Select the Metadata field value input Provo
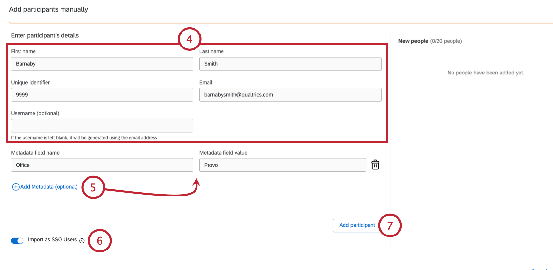Viewport: 553px width, 270px height. click(x=282, y=165)
